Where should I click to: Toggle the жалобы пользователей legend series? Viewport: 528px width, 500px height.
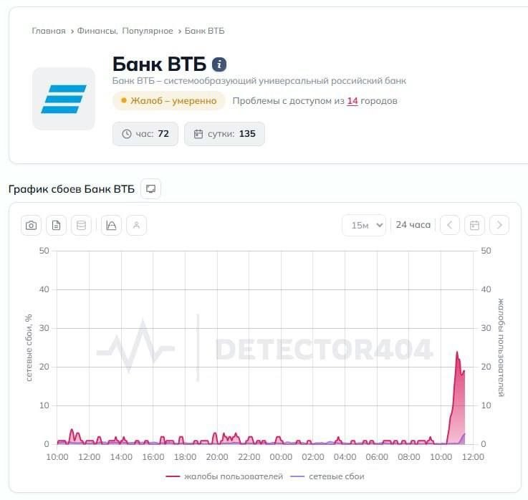[225, 476]
